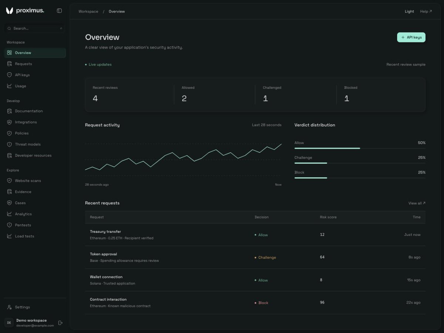Click the Live updates indicator
The image size is (444, 333).
(x=98, y=64)
